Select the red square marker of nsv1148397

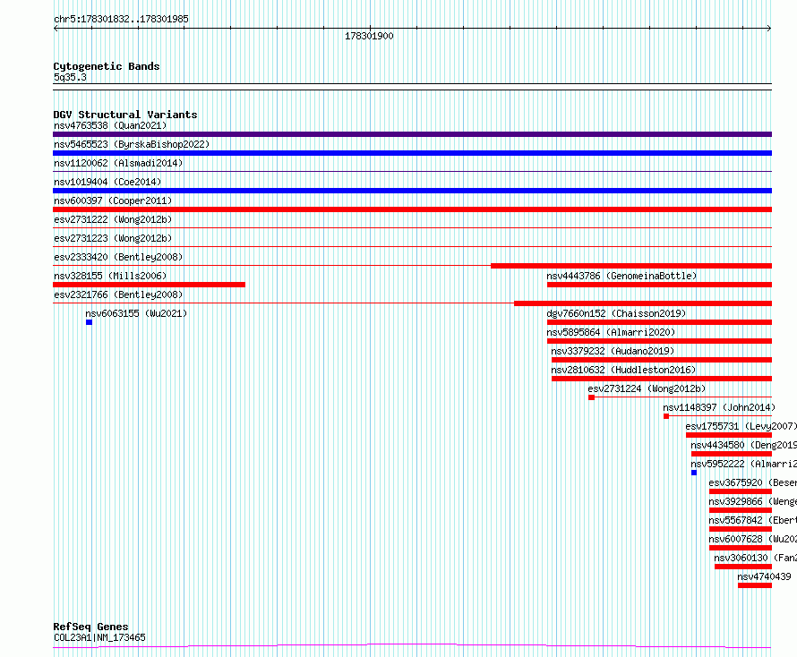click(x=666, y=416)
